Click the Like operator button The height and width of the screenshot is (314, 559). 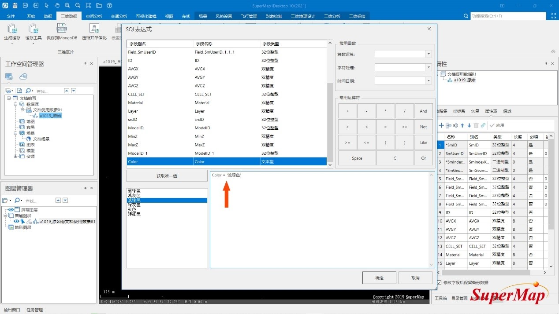tap(423, 142)
